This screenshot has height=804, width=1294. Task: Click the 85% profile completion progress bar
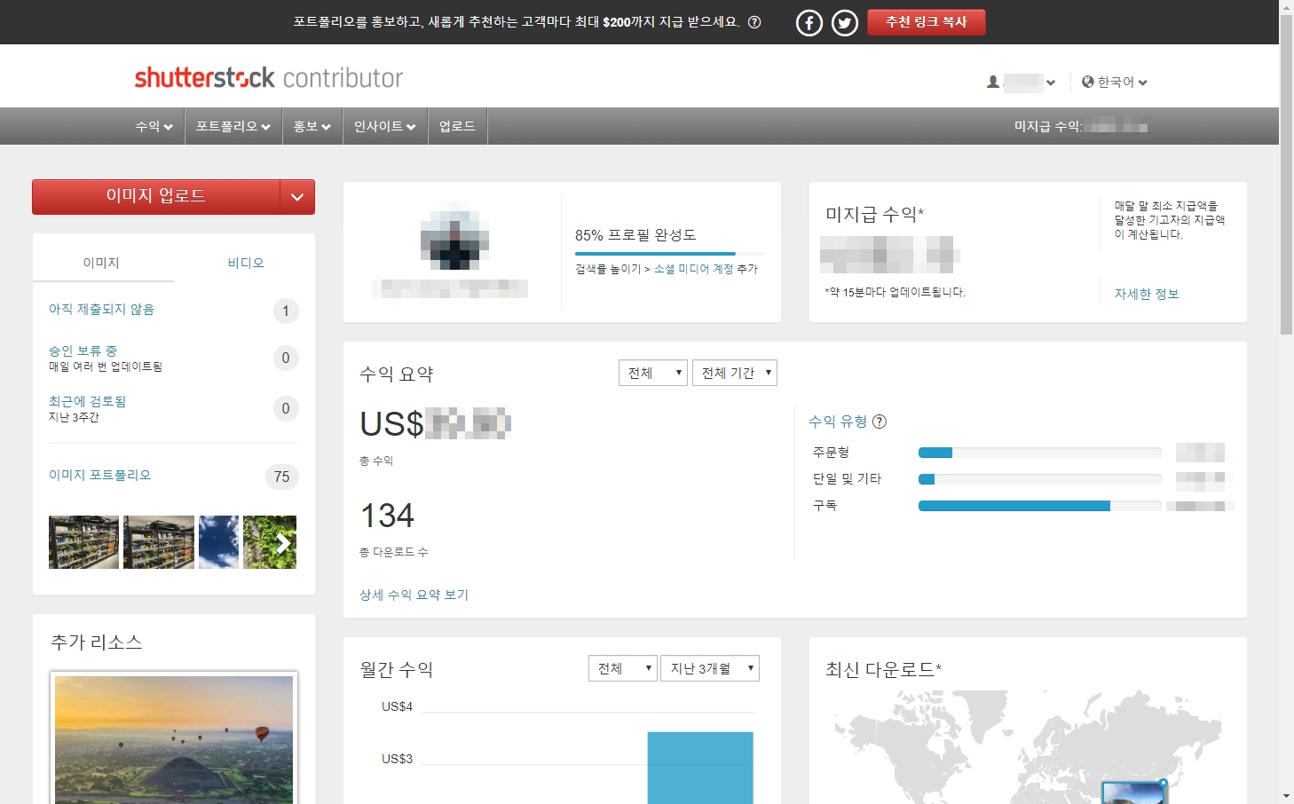(x=670, y=254)
